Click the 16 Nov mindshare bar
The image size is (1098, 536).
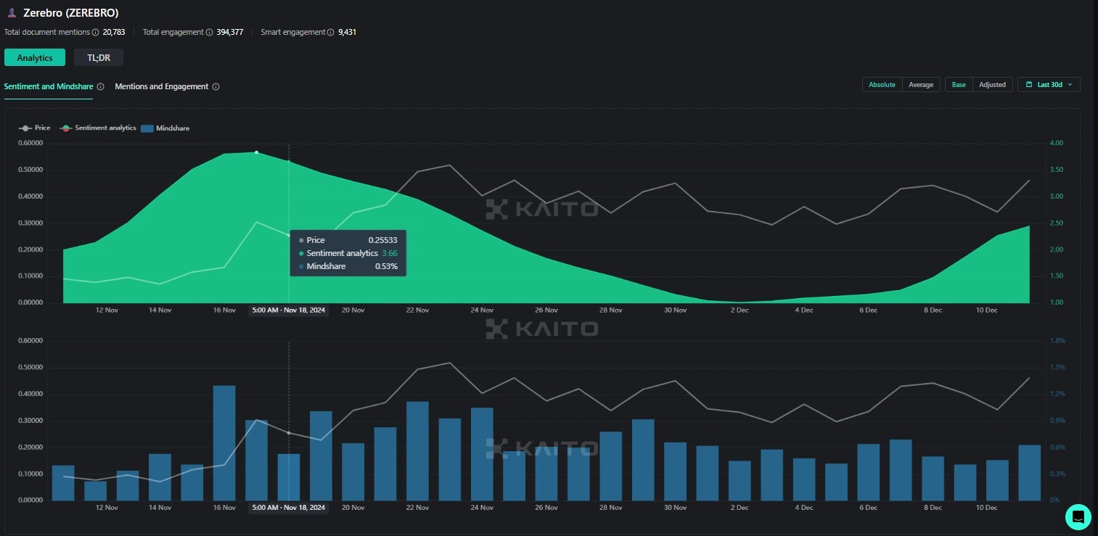tap(224, 442)
